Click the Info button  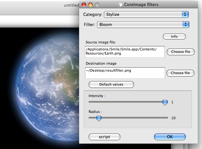click(x=174, y=36)
